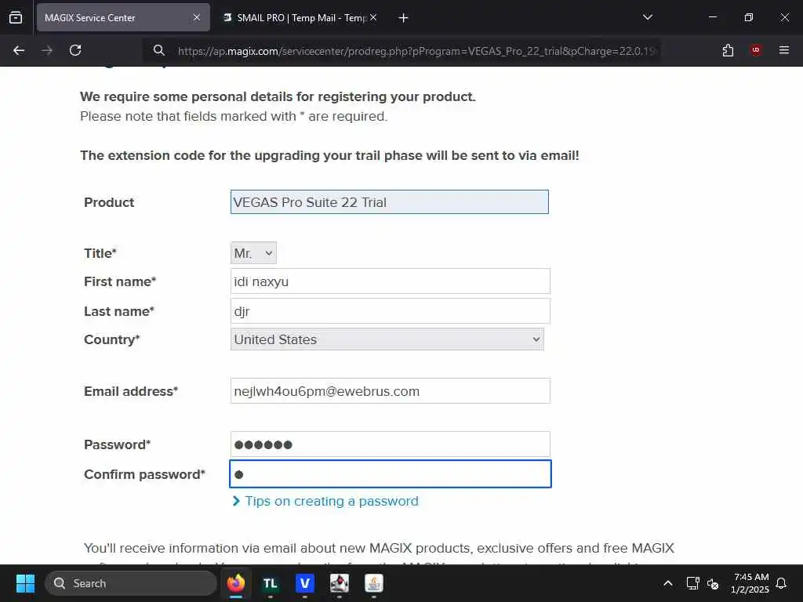Open the TL app in taskbar
803x602 pixels.
[271, 583]
